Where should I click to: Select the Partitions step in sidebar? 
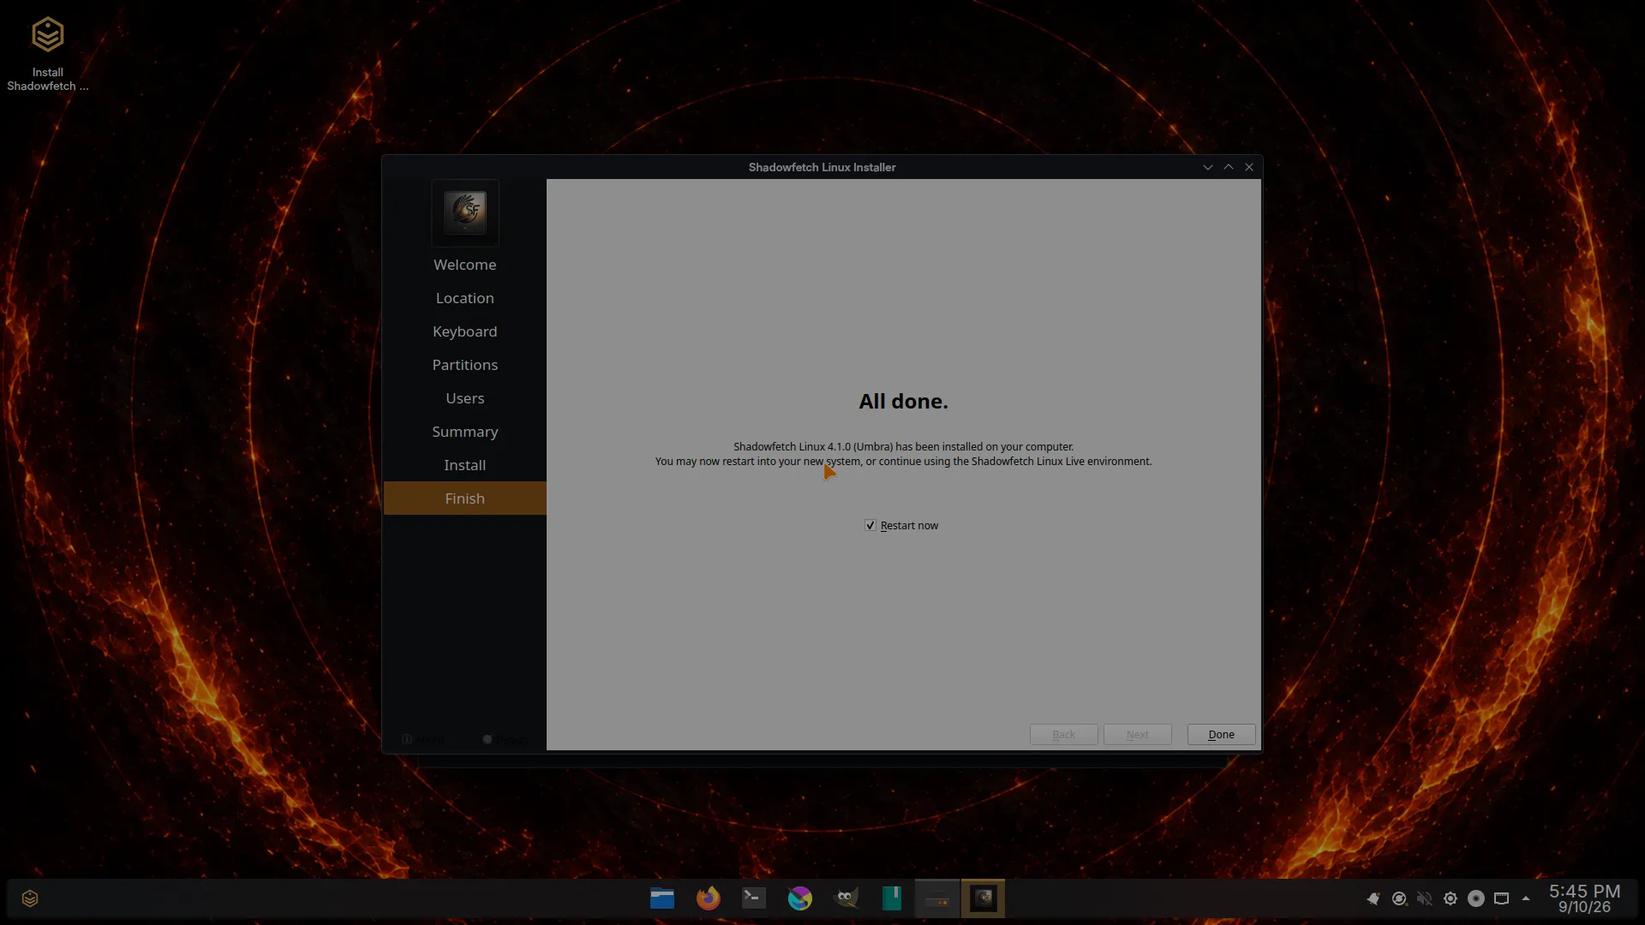(464, 365)
